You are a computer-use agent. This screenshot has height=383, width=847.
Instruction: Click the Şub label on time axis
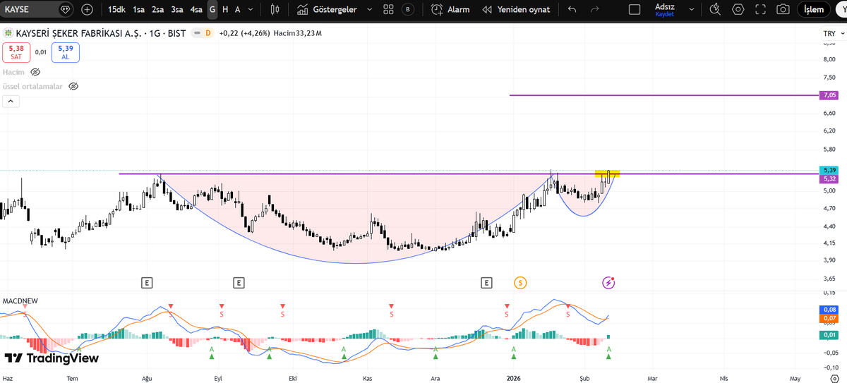pos(586,378)
